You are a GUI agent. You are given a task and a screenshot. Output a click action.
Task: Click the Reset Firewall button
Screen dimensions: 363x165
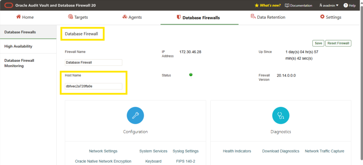338,43
